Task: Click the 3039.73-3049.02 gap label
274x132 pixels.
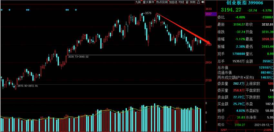Action: tap(78, 57)
